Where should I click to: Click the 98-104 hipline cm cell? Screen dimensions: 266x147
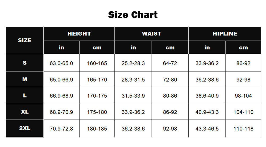tap(243, 96)
